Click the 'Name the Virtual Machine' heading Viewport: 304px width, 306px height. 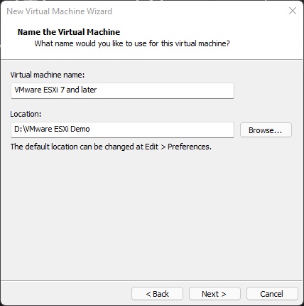coord(69,32)
